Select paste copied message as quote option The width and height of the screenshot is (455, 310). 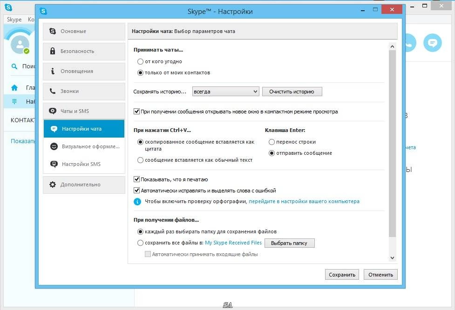click(141, 142)
